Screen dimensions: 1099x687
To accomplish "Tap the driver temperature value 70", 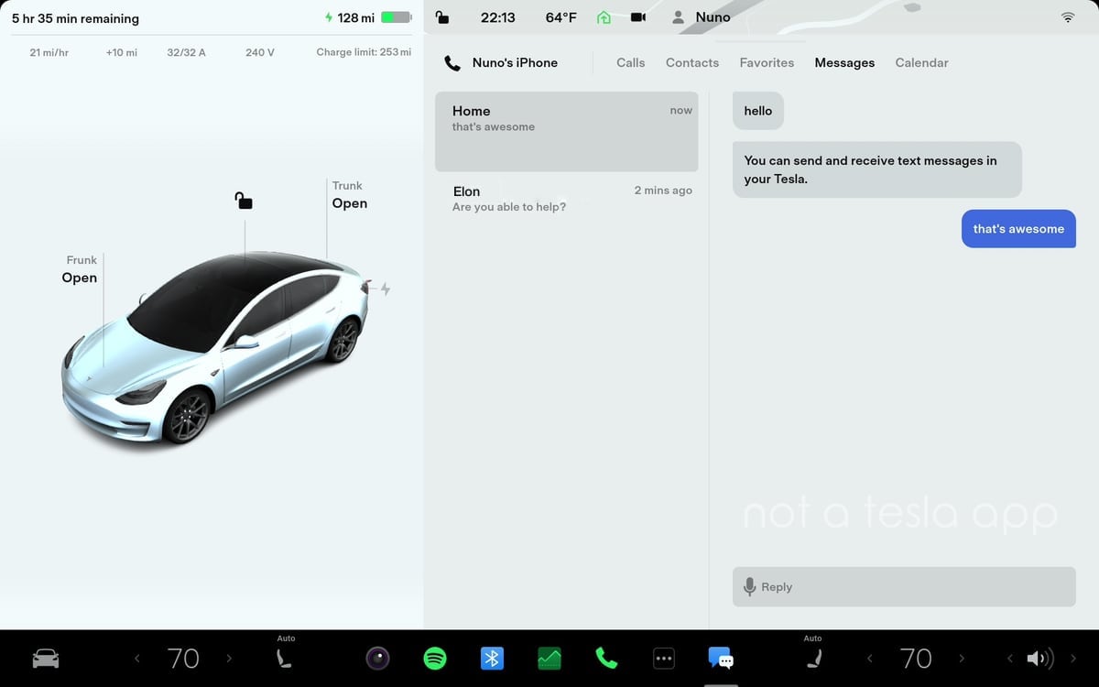I will click(183, 659).
